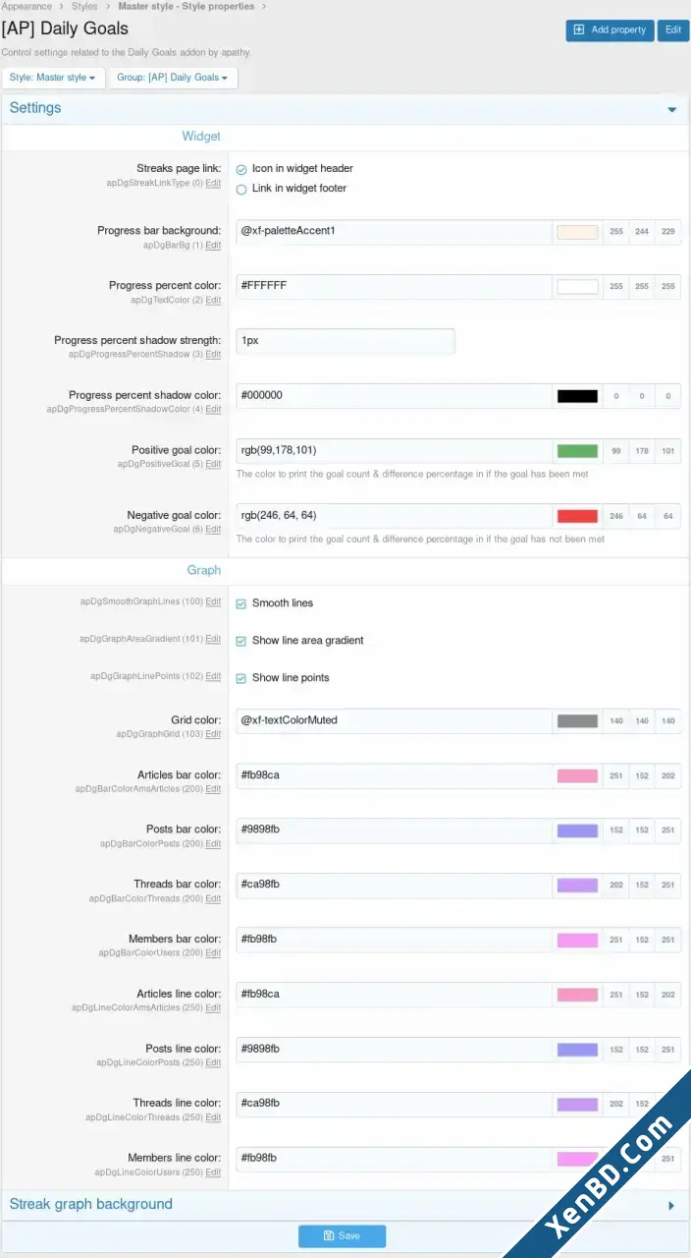The width and height of the screenshot is (691, 1258).
Task: Toggle Show line points checkbox
Action: click(x=241, y=678)
